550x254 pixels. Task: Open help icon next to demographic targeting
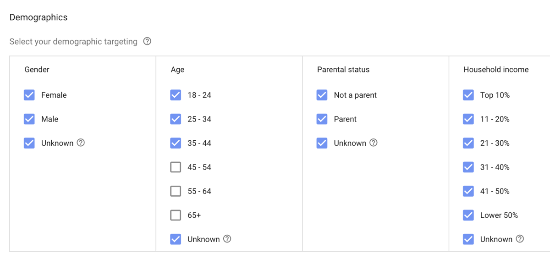point(147,41)
